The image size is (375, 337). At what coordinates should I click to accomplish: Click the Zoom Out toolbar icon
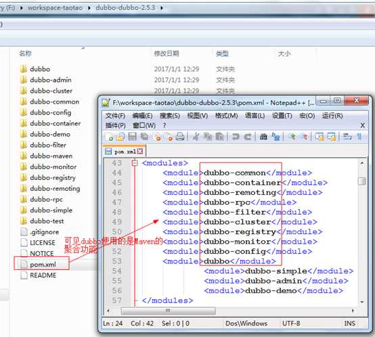305,137
